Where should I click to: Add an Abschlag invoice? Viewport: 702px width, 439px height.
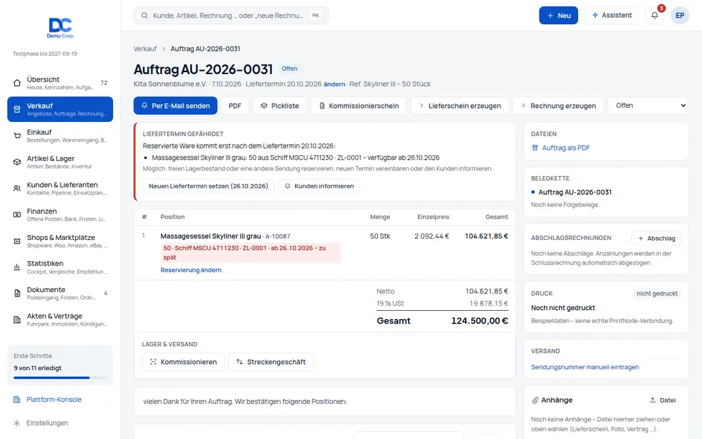pyautogui.click(x=656, y=238)
